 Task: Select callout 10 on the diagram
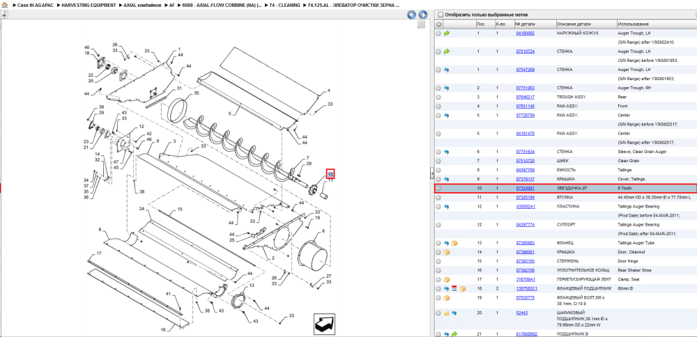(x=330, y=175)
